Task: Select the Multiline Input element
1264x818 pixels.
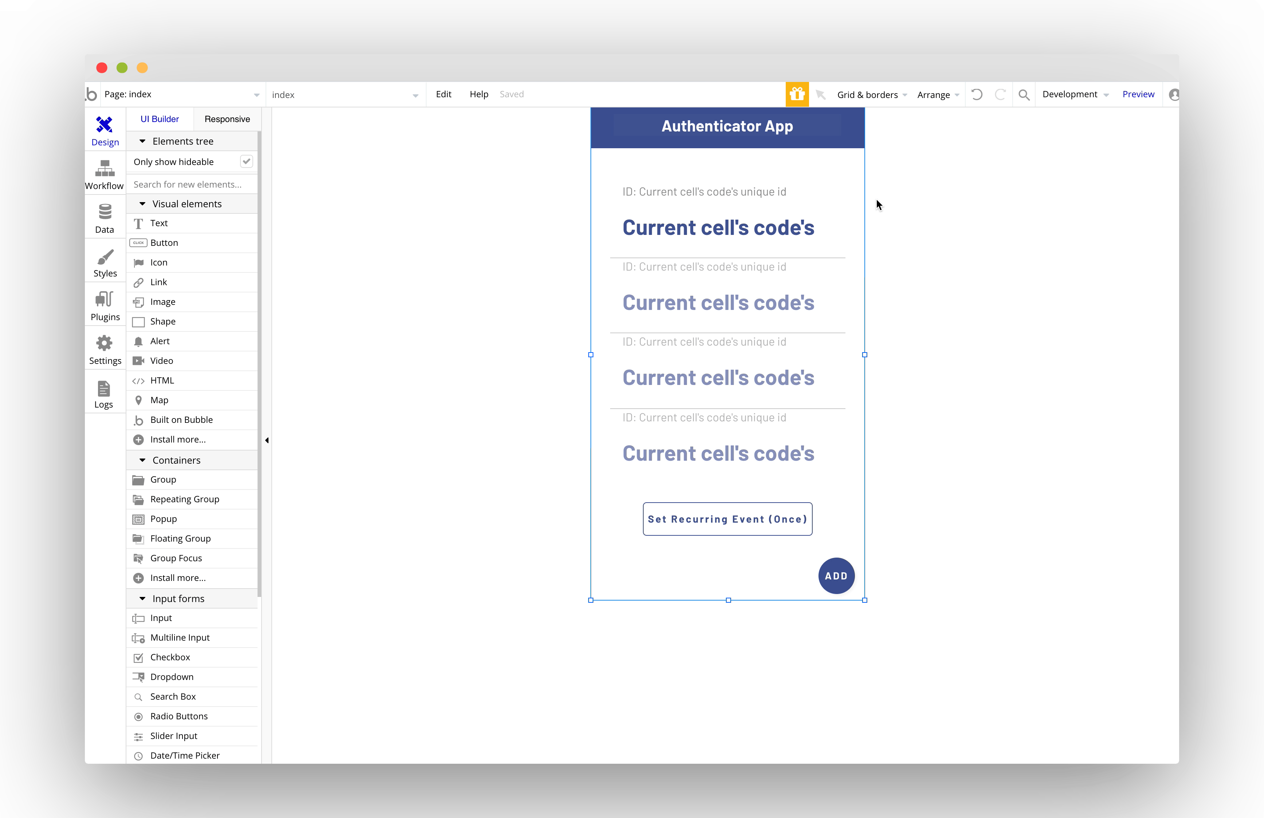Action: click(x=192, y=637)
